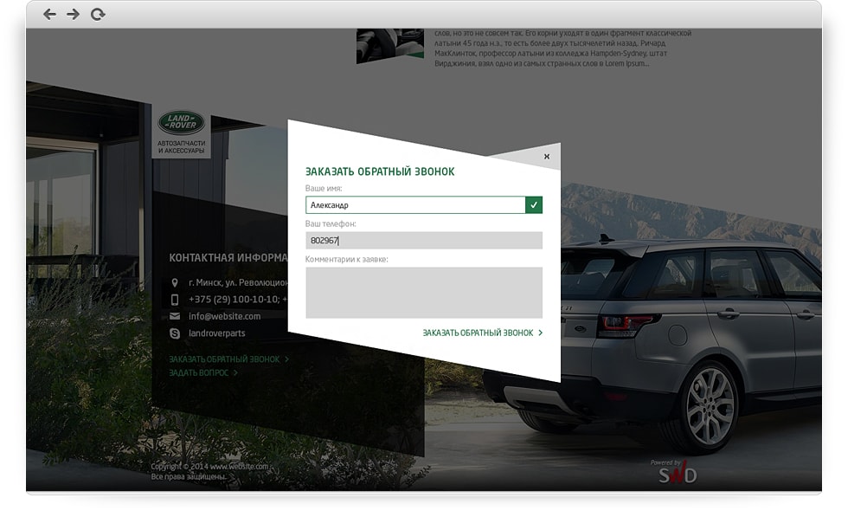Reload the page with the refresh icon
This screenshot has height=517, width=848.
[98, 14]
